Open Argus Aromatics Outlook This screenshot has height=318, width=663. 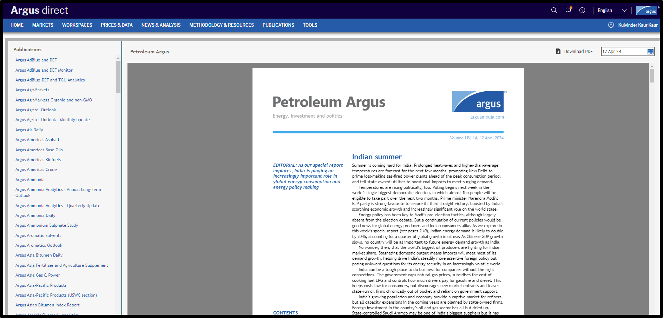[x=39, y=245]
